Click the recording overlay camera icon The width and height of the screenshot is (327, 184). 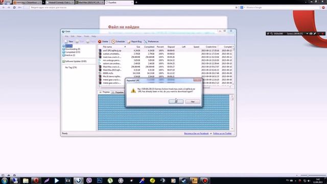(311, 34)
